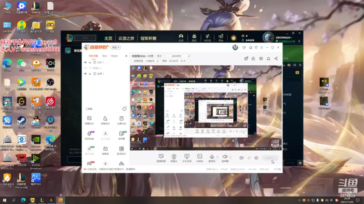The image size is (364, 204).
Task: Open League client 主页 tab
Action: tap(108, 38)
